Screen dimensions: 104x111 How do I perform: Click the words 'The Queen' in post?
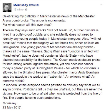(x=61, y=60)
